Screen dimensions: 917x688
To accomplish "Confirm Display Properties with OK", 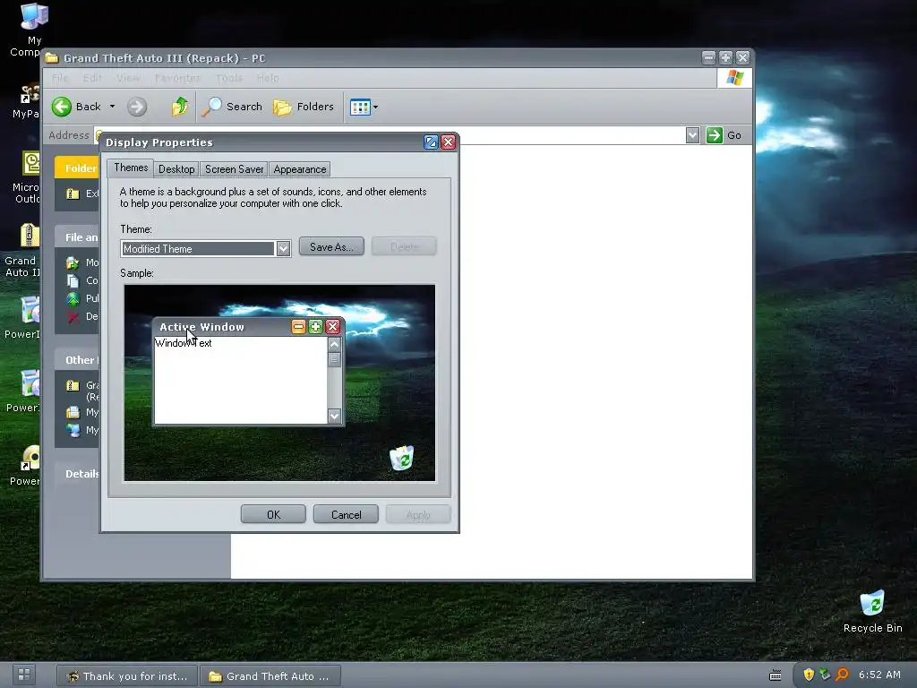I will click(273, 515).
